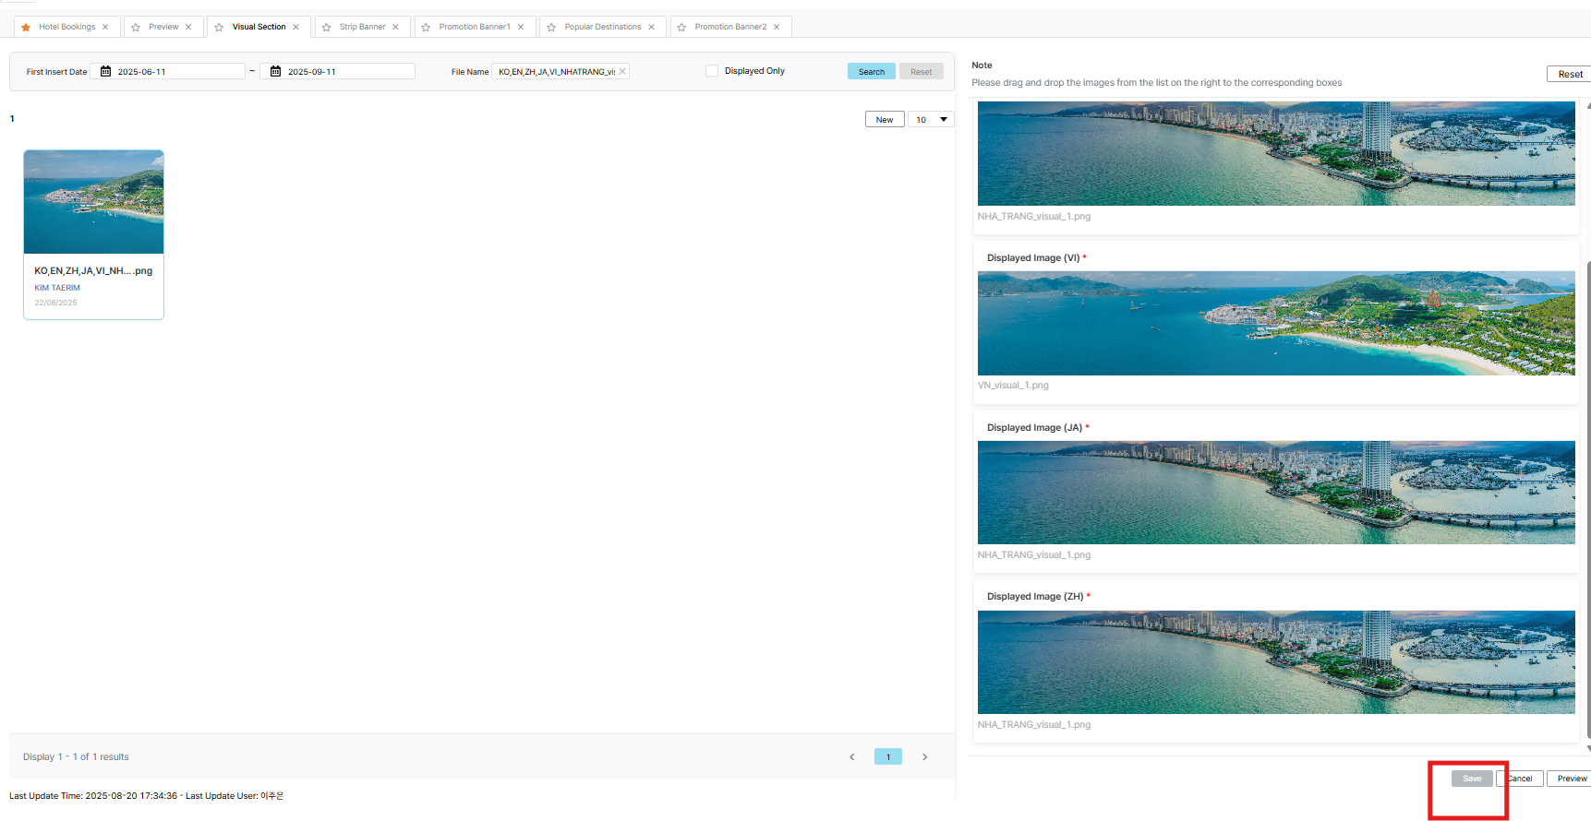Select the KO,EN,ZH,JA,VI_NH image thumbnail card

click(93, 234)
